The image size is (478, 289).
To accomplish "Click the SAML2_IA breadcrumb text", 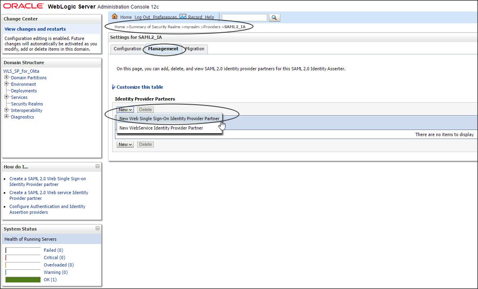I will click(x=235, y=27).
